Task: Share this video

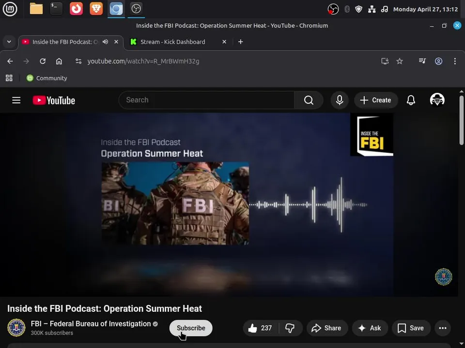Action: [x=326, y=328]
